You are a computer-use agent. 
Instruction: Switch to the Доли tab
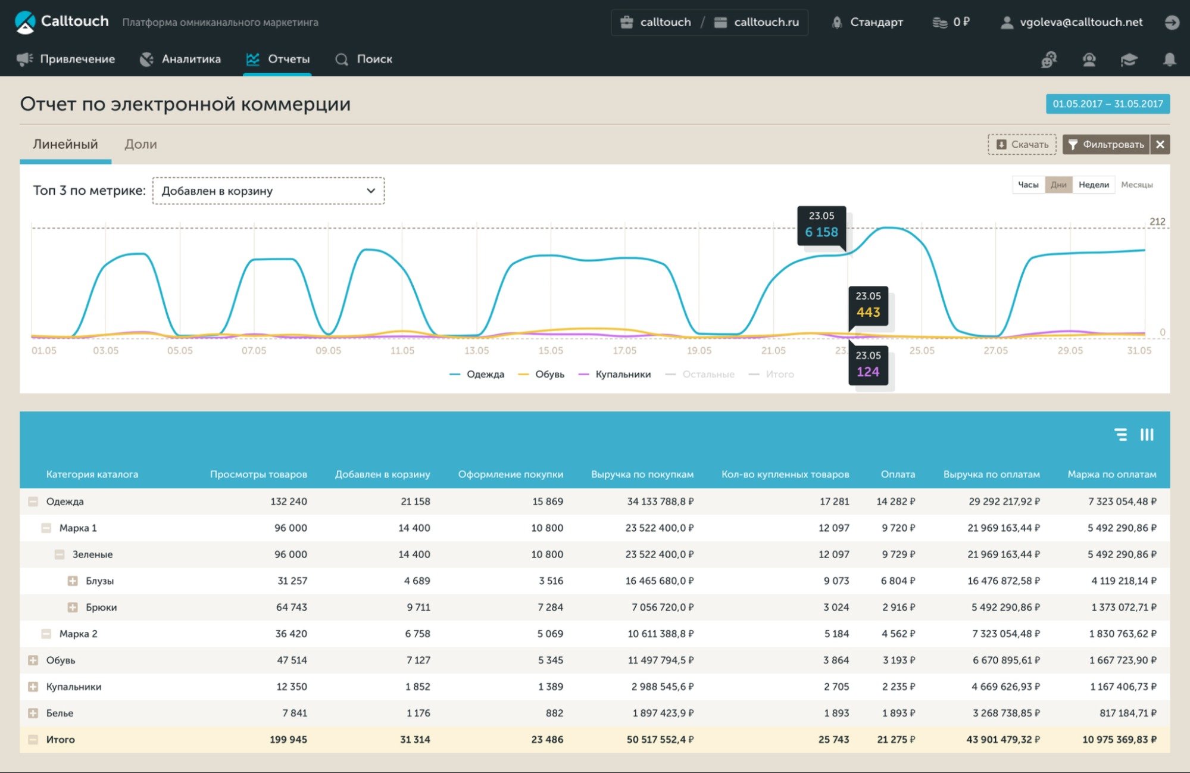[x=140, y=145]
